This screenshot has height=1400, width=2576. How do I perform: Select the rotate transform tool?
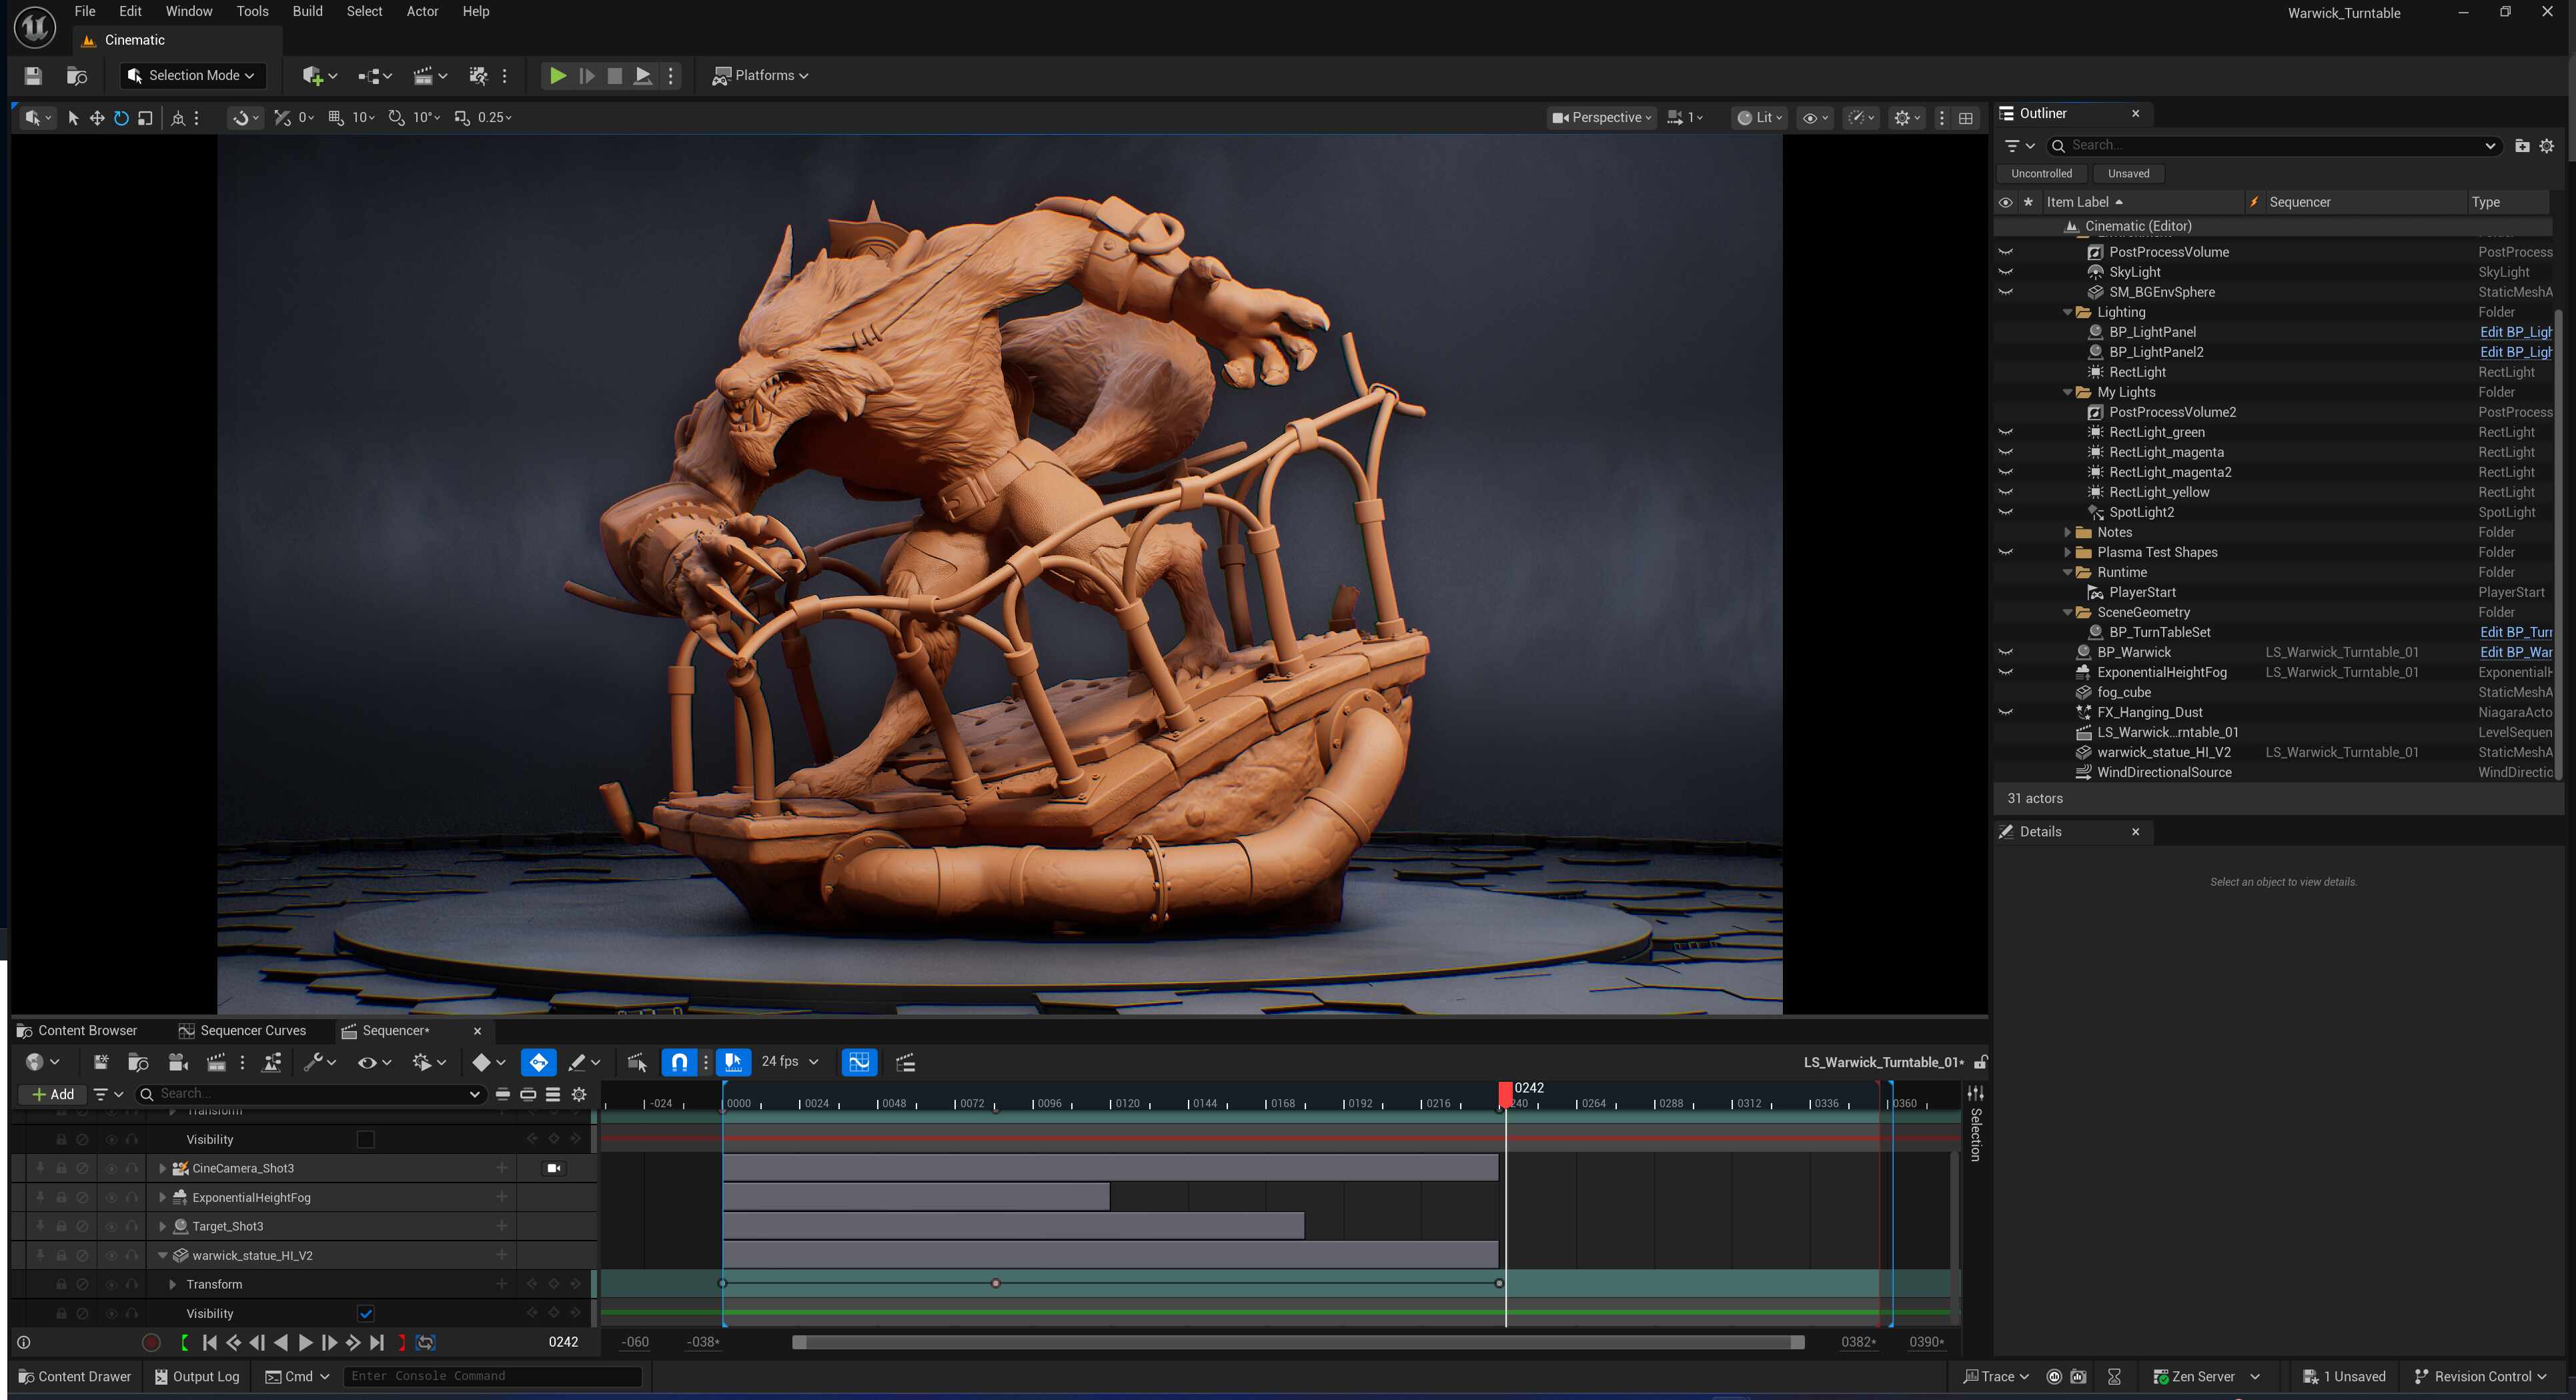coord(121,118)
